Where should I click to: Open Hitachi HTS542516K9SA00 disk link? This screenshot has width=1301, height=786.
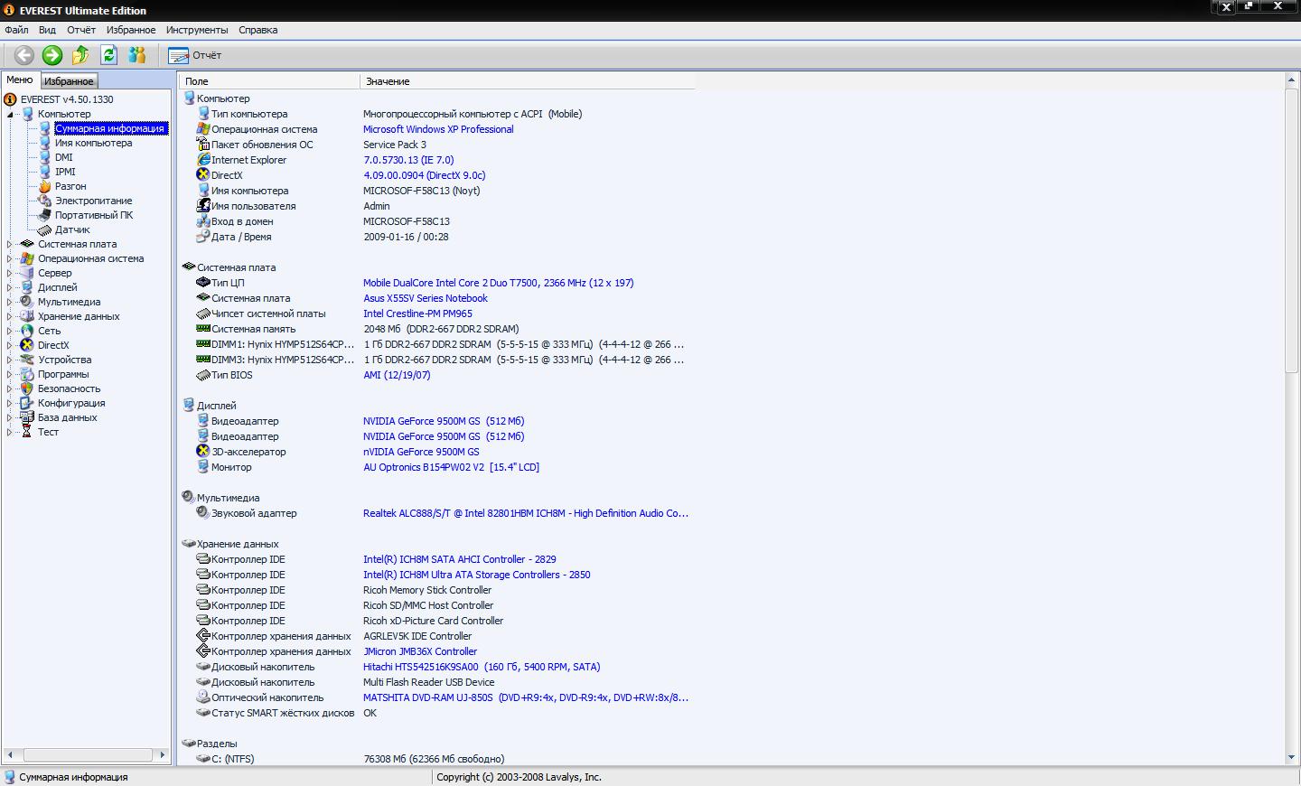pyautogui.click(x=482, y=667)
